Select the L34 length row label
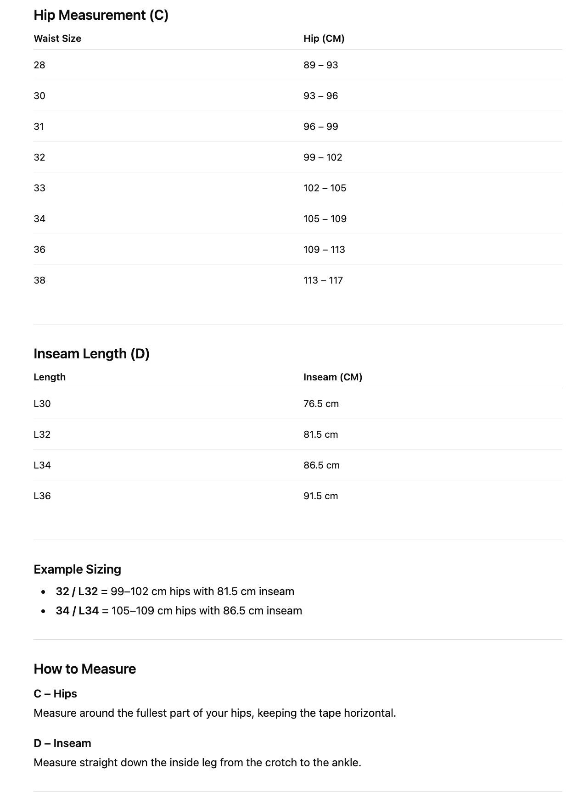Screen dimensions: 572x792 click(42, 465)
